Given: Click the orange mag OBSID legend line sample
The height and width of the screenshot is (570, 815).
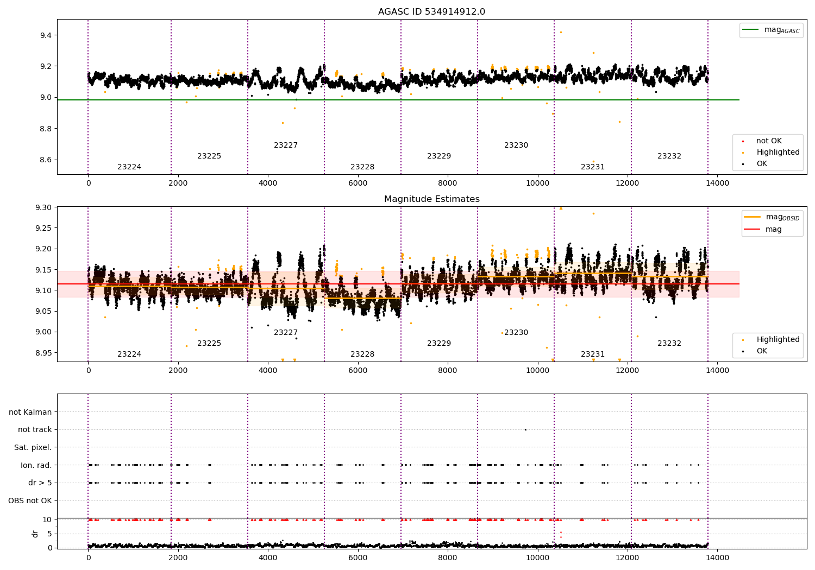Looking at the screenshot, I should [753, 217].
